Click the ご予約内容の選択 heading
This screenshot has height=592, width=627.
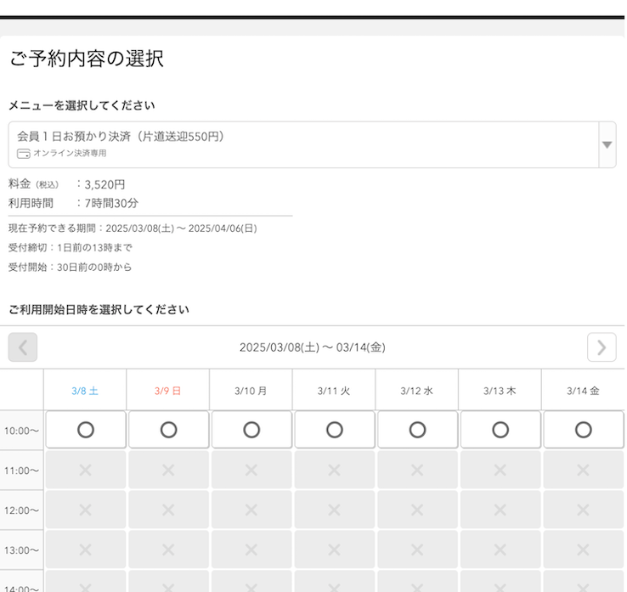(87, 59)
